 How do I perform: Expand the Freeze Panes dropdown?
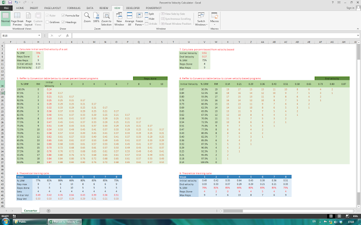139,19
